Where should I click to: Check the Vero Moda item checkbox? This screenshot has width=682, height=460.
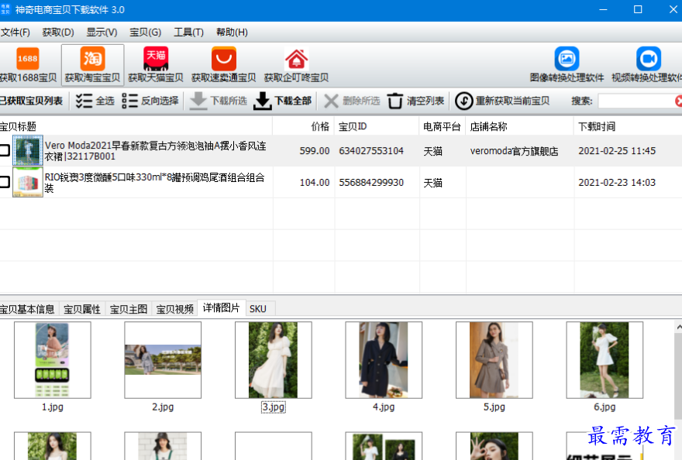click(5, 150)
